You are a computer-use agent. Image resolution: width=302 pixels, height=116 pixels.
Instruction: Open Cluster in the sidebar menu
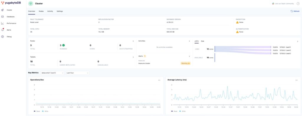coord(9,10)
